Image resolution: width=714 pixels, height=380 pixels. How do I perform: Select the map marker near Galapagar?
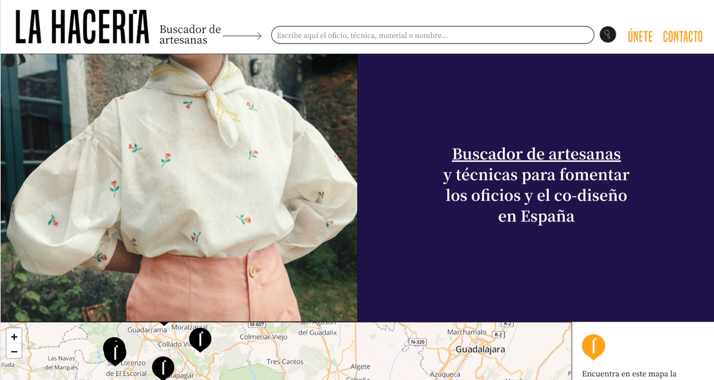tap(163, 368)
